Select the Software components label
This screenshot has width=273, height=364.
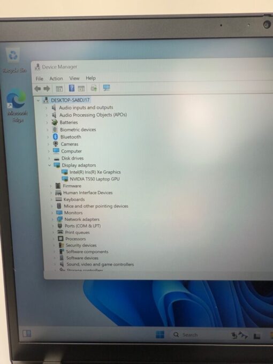coord(87,252)
